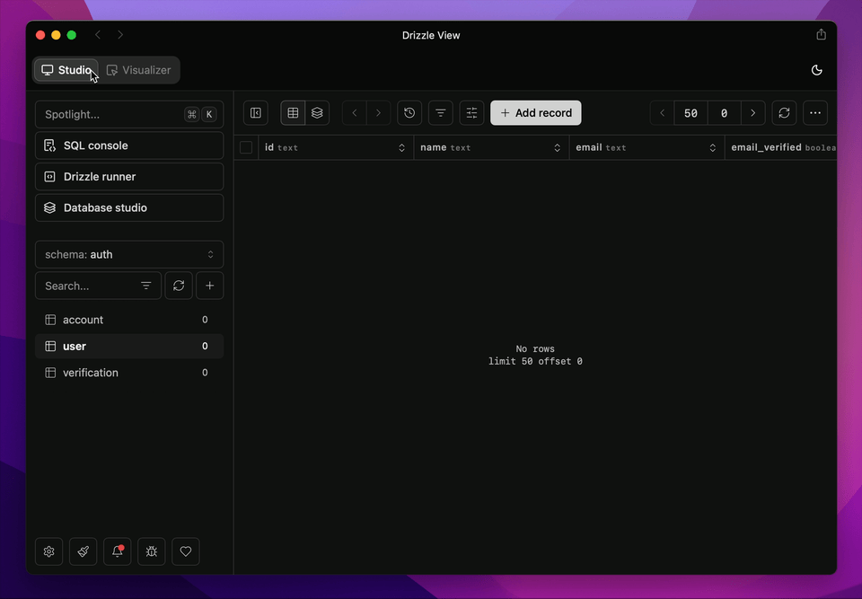Refresh the table list beside search
Viewport: 862px width, 599px height.
(178, 285)
